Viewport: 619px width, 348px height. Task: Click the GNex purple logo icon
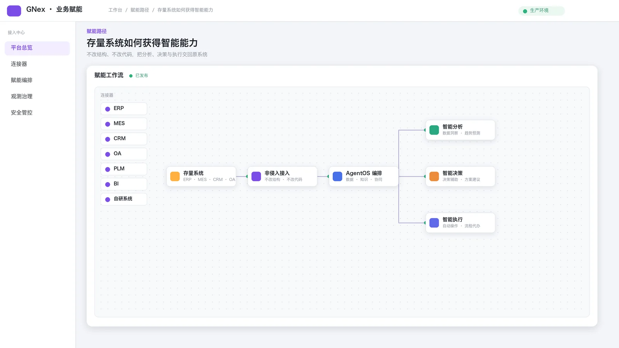pyautogui.click(x=14, y=11)
